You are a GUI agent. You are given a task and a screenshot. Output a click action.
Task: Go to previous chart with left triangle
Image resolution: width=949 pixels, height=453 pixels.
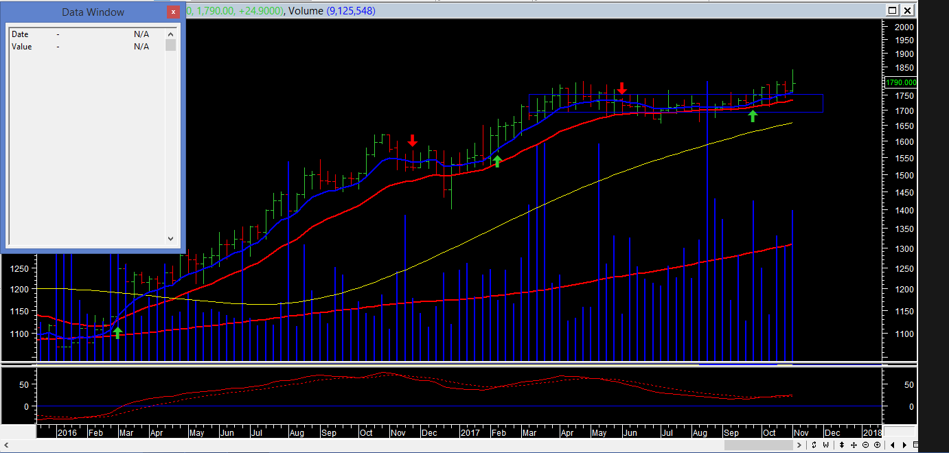click(892, 445)
